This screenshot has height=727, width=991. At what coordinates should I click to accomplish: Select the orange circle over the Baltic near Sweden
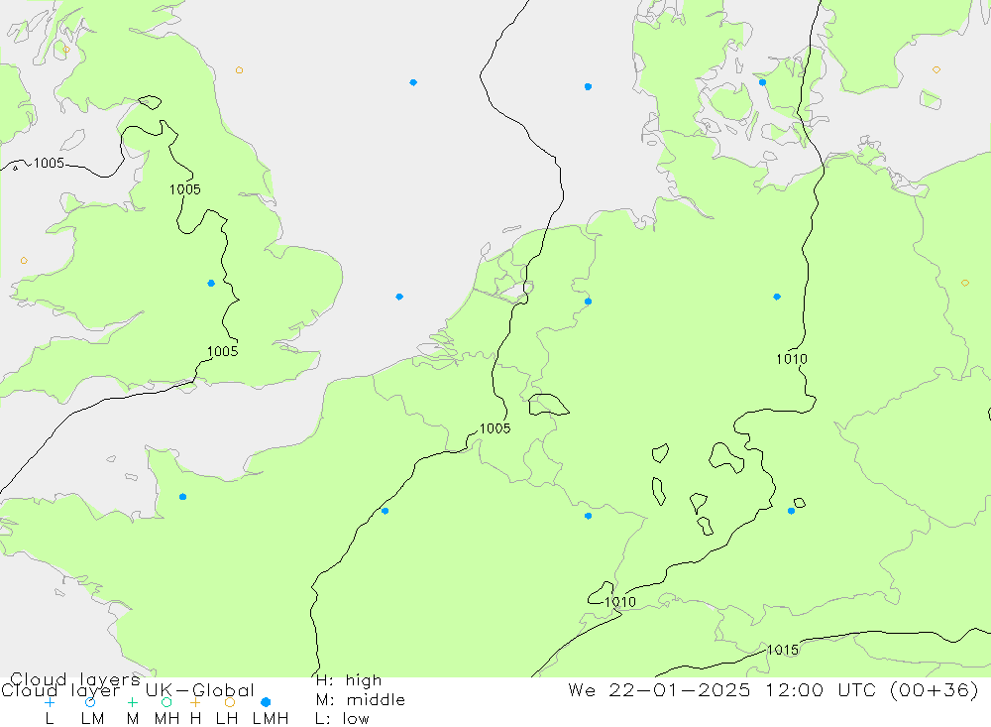point(936,69)
